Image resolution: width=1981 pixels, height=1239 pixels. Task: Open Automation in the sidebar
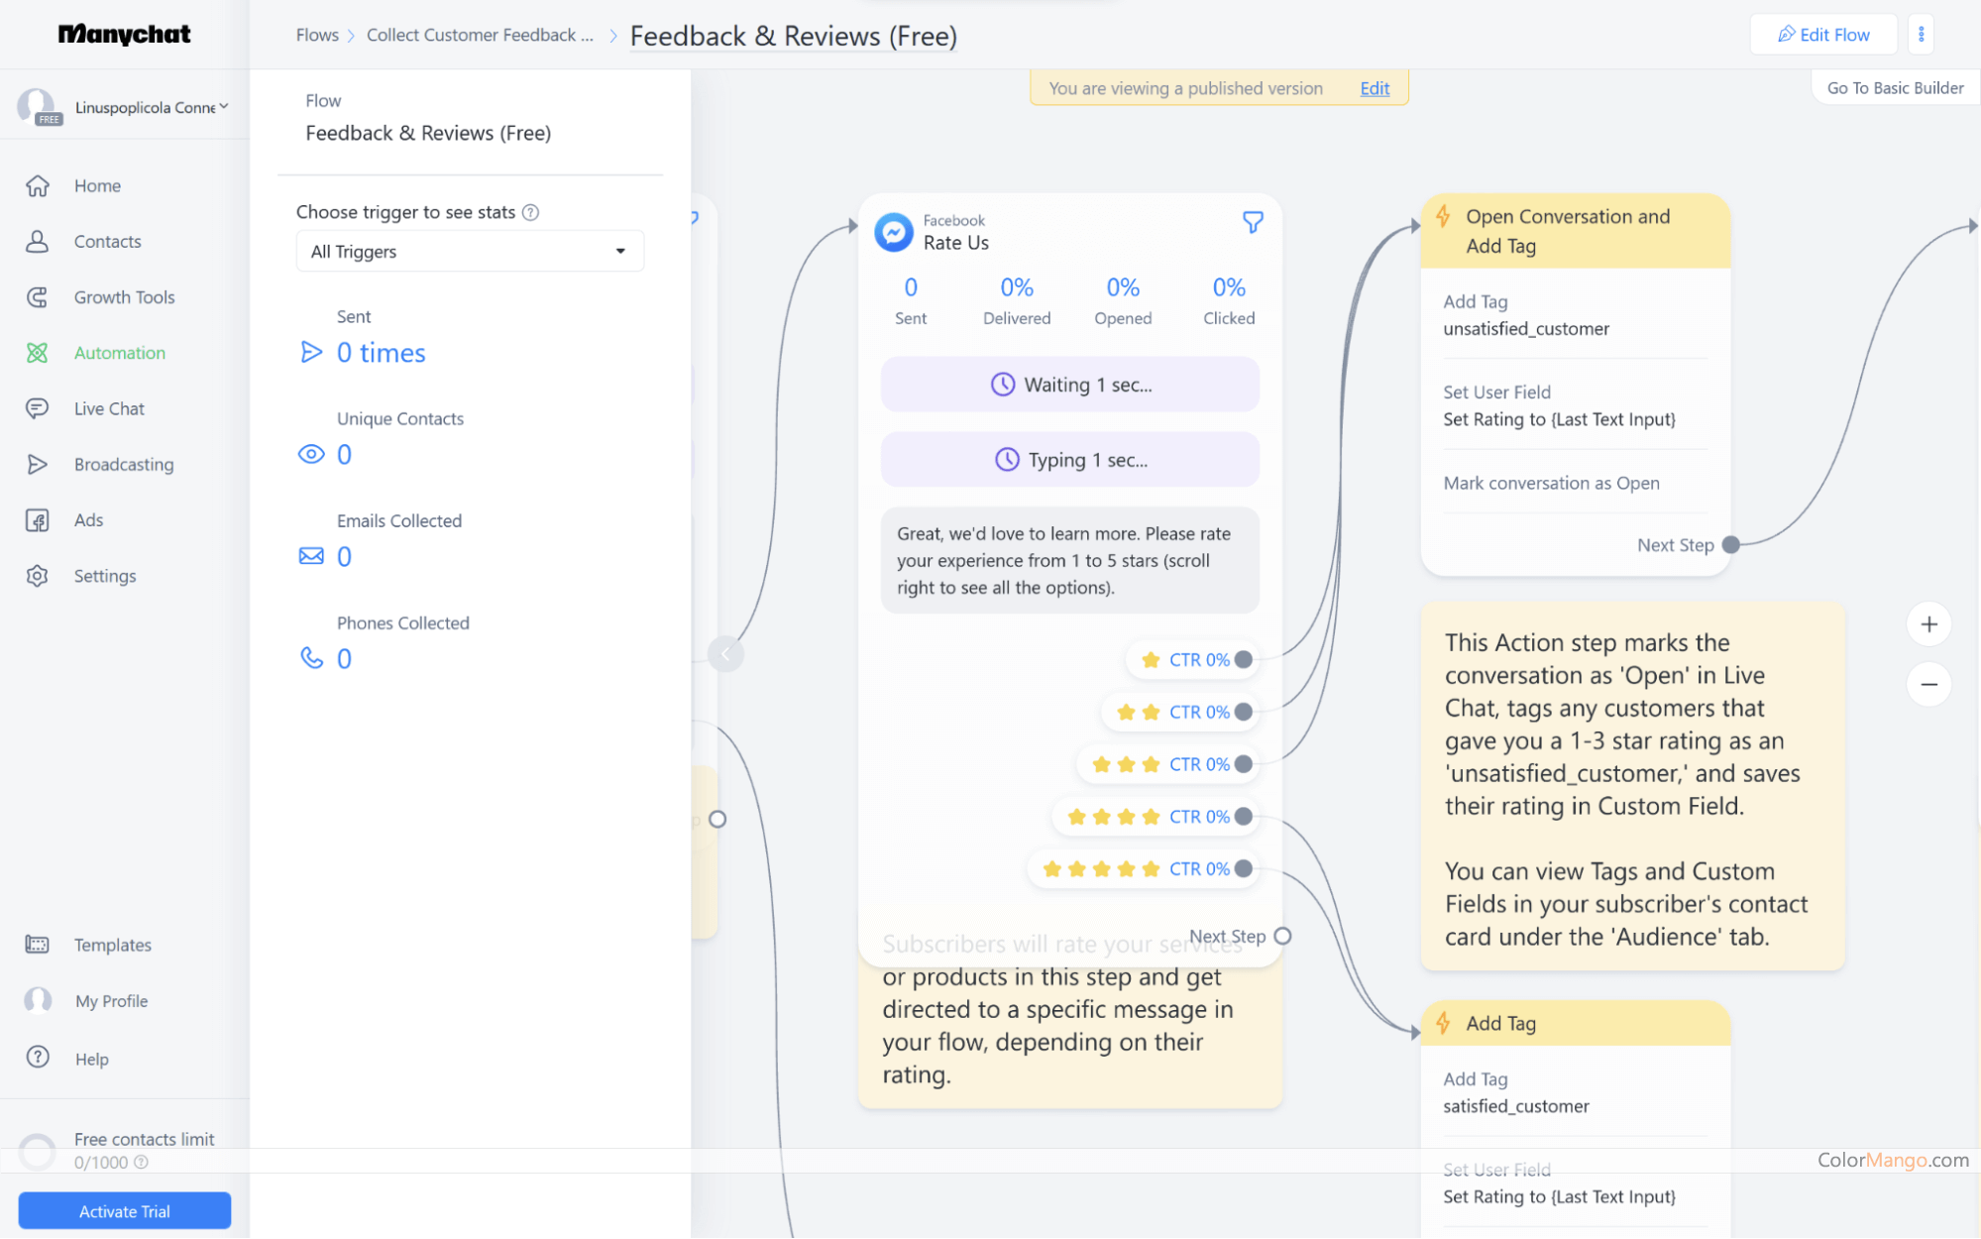[119, 353]
